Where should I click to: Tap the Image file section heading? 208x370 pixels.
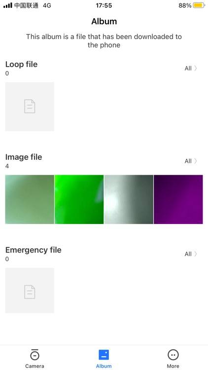pyautogui.click(x=24, y=157)
